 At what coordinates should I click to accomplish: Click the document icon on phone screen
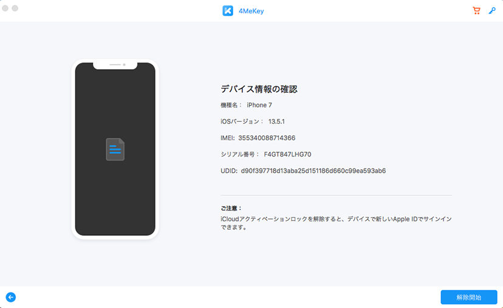115,149
